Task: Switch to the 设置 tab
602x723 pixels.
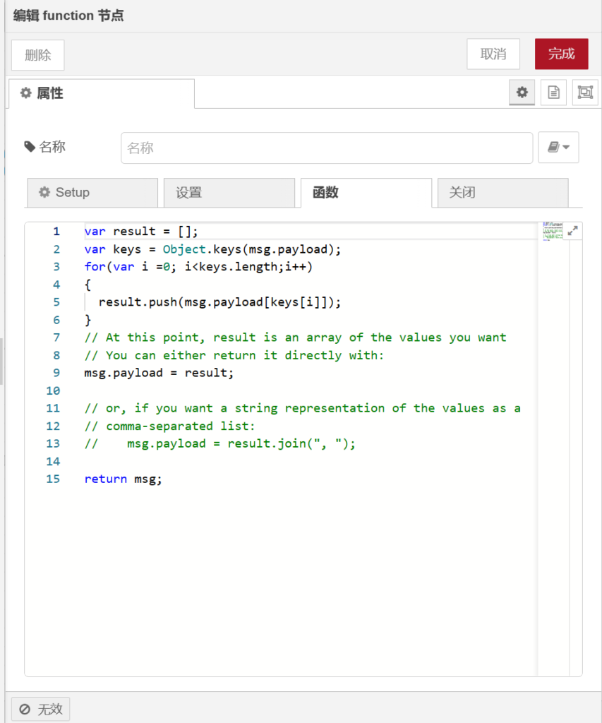Action: (x=229, y=193)
